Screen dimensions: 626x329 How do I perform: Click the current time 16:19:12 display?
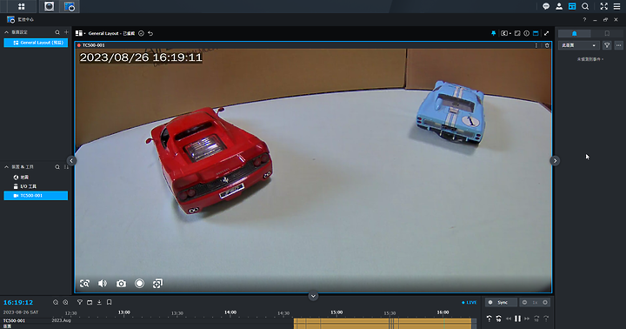coord(18,303)
